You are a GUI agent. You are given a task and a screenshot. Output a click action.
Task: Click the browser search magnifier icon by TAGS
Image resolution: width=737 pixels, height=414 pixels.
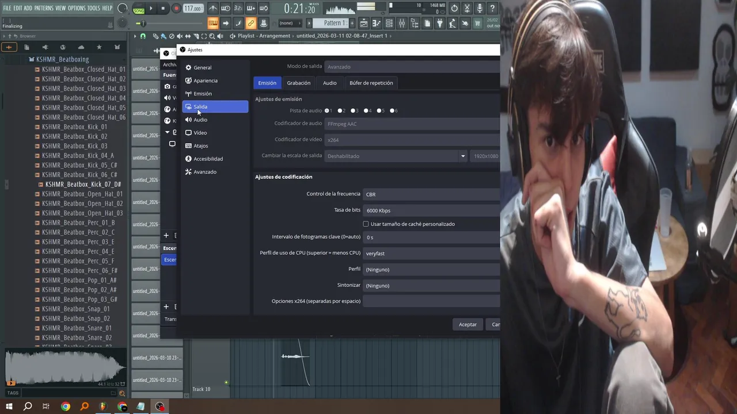[121, 393]
